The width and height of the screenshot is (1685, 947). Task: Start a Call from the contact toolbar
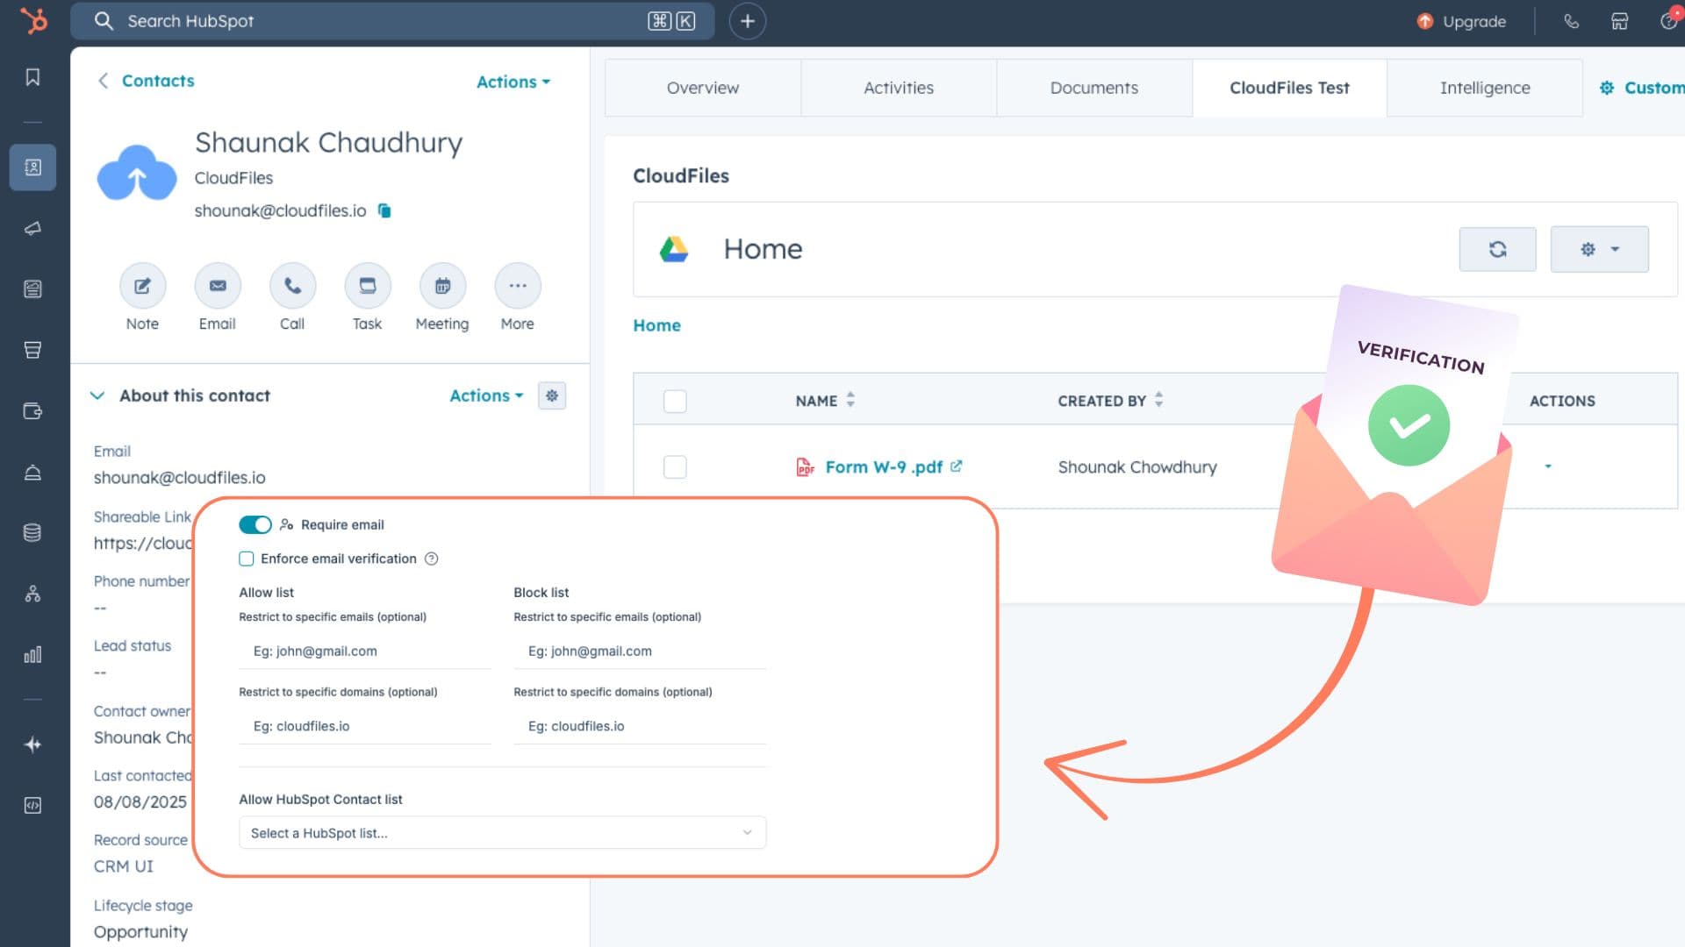pyautogui.click(x=292, y=286)
